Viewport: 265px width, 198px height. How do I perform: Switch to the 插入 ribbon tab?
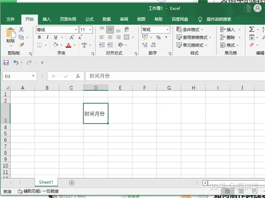click(x=47, y=19)
